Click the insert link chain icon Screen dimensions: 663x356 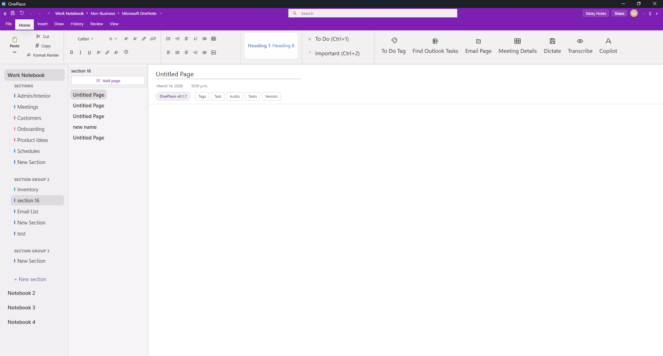pos(153,39)
